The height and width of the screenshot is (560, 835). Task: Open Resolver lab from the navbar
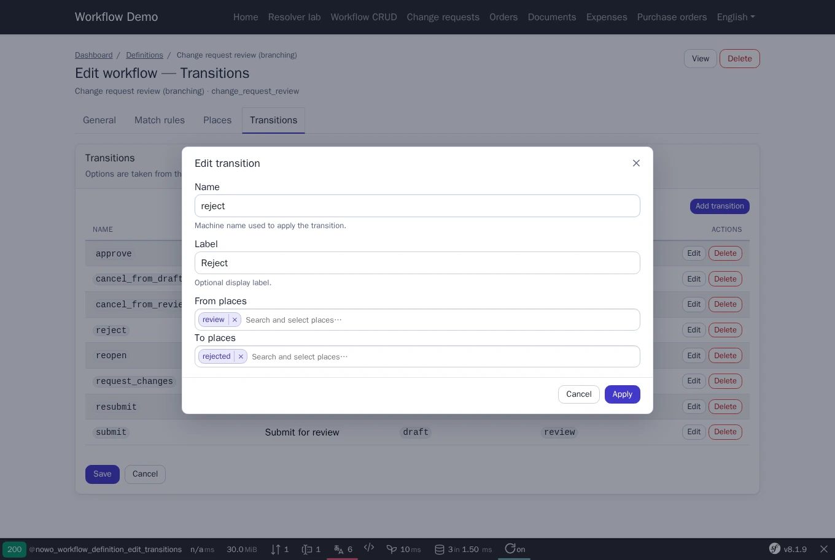(294, 17)
